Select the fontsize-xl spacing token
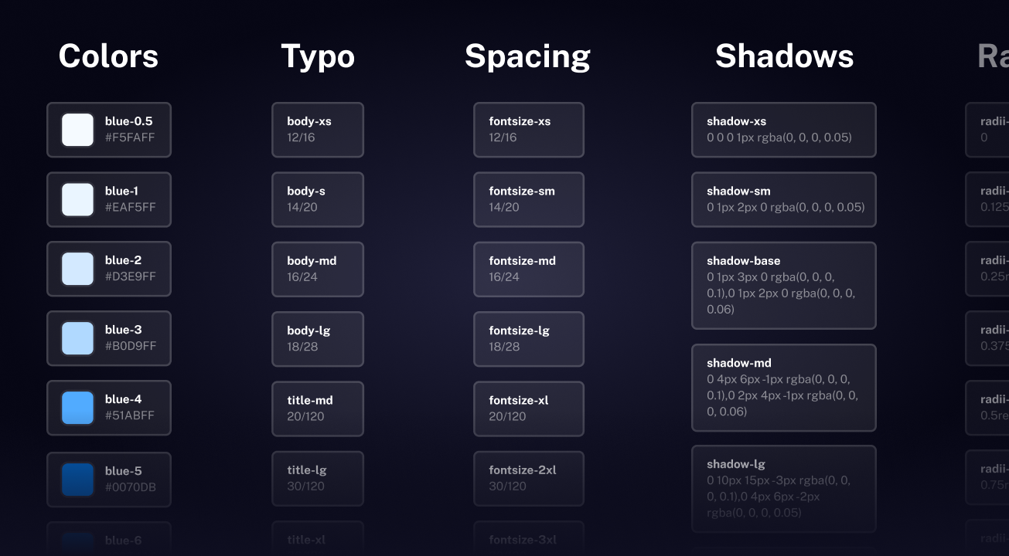 click(x=529, y=409)
